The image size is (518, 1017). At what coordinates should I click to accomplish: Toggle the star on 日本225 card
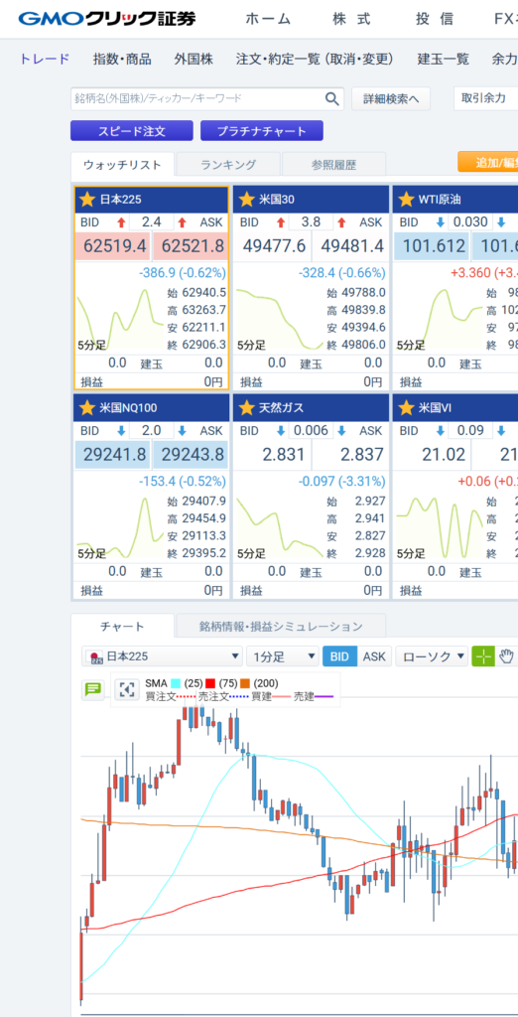point(87,199)
